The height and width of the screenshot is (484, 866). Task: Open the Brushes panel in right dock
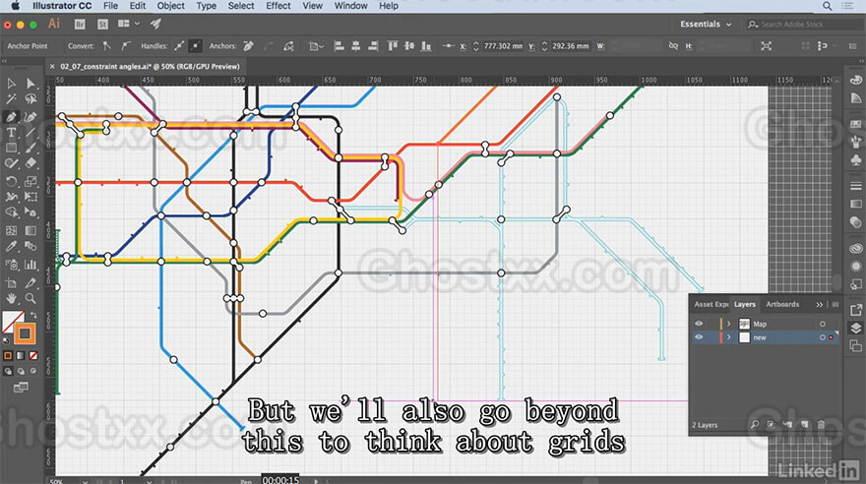(855, 143)
